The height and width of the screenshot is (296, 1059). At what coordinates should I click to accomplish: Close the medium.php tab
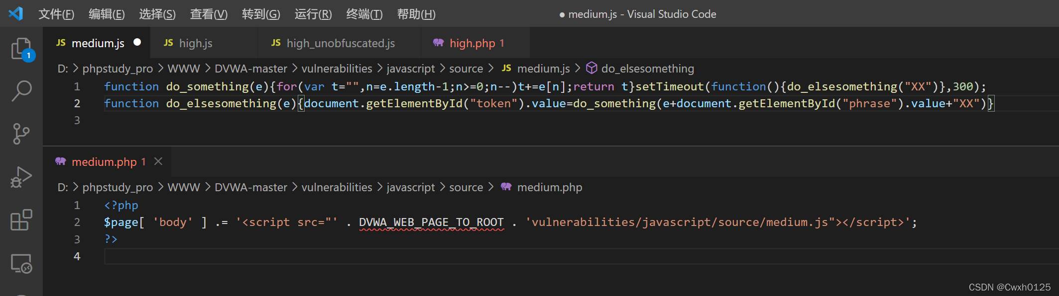point(158,161)
